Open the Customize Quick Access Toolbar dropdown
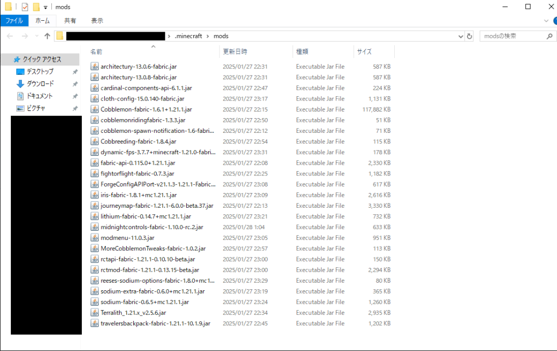The width and height of the screenshot is (557, 351). click(45, 7)
